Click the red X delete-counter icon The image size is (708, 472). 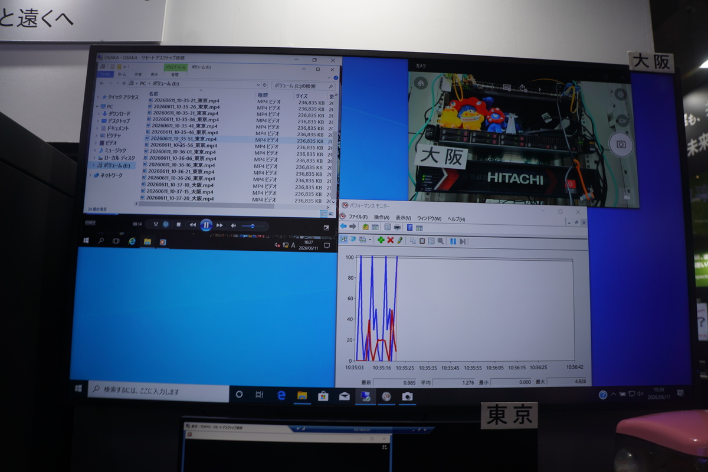tap(391, 240)
